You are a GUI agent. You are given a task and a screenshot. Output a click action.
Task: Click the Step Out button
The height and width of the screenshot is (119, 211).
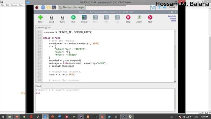coord(117,19)
